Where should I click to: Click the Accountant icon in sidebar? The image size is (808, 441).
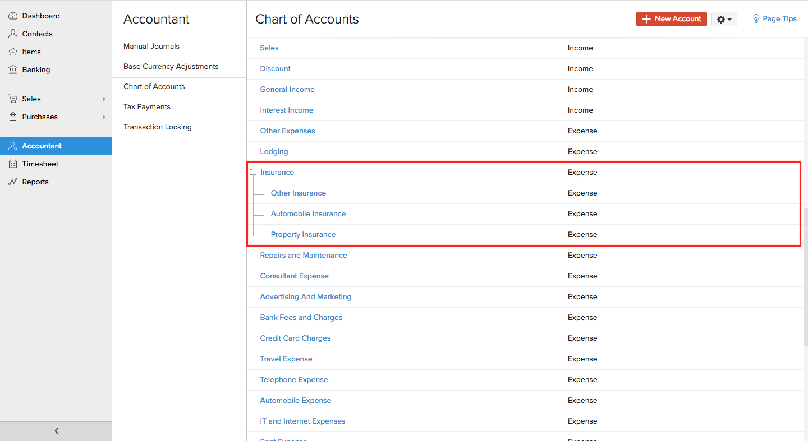click(x=12, y=146)
